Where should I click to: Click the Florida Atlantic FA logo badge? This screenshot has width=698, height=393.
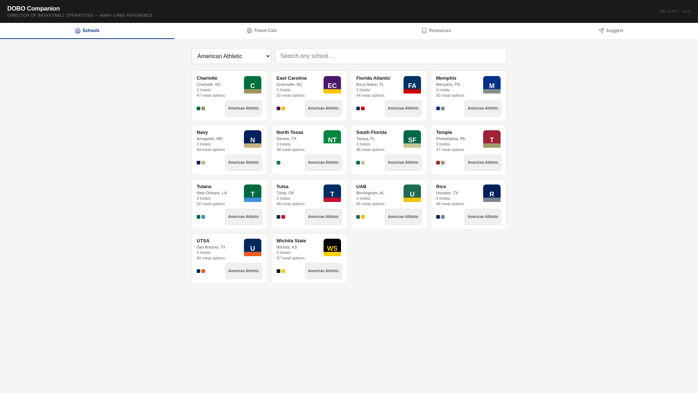pos(412,85)
